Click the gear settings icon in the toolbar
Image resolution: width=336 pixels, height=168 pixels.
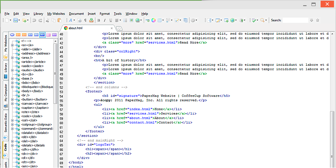coord(193,20)
